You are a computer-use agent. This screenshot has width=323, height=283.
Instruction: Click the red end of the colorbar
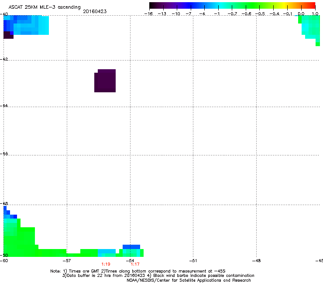311,6
